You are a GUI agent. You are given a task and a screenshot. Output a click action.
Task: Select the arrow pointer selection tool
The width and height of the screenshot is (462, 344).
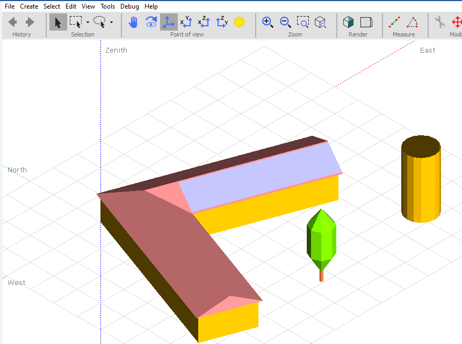(x=58, y=22)
